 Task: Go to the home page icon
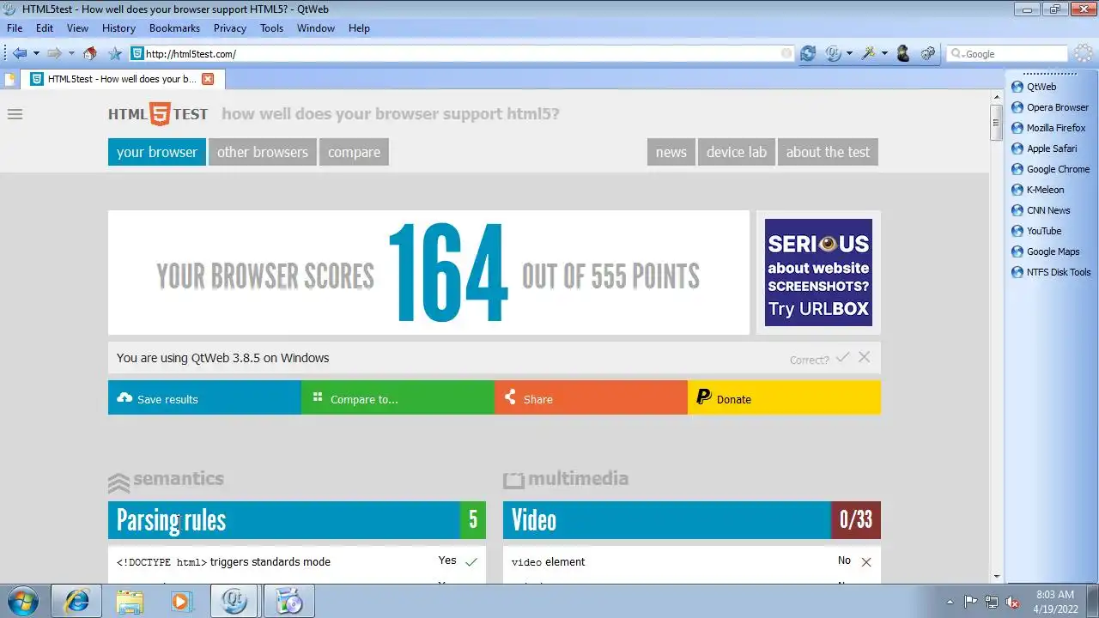90,53
